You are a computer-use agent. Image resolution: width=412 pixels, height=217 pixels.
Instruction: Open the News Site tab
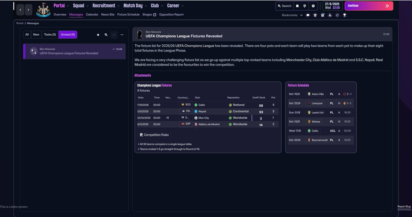tap(108, 15)
